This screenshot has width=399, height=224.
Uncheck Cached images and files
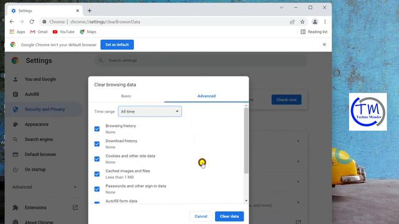[97, 174]
